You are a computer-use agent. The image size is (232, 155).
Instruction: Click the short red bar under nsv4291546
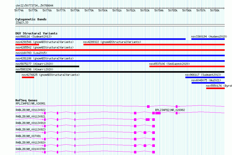tap(27, 45)
